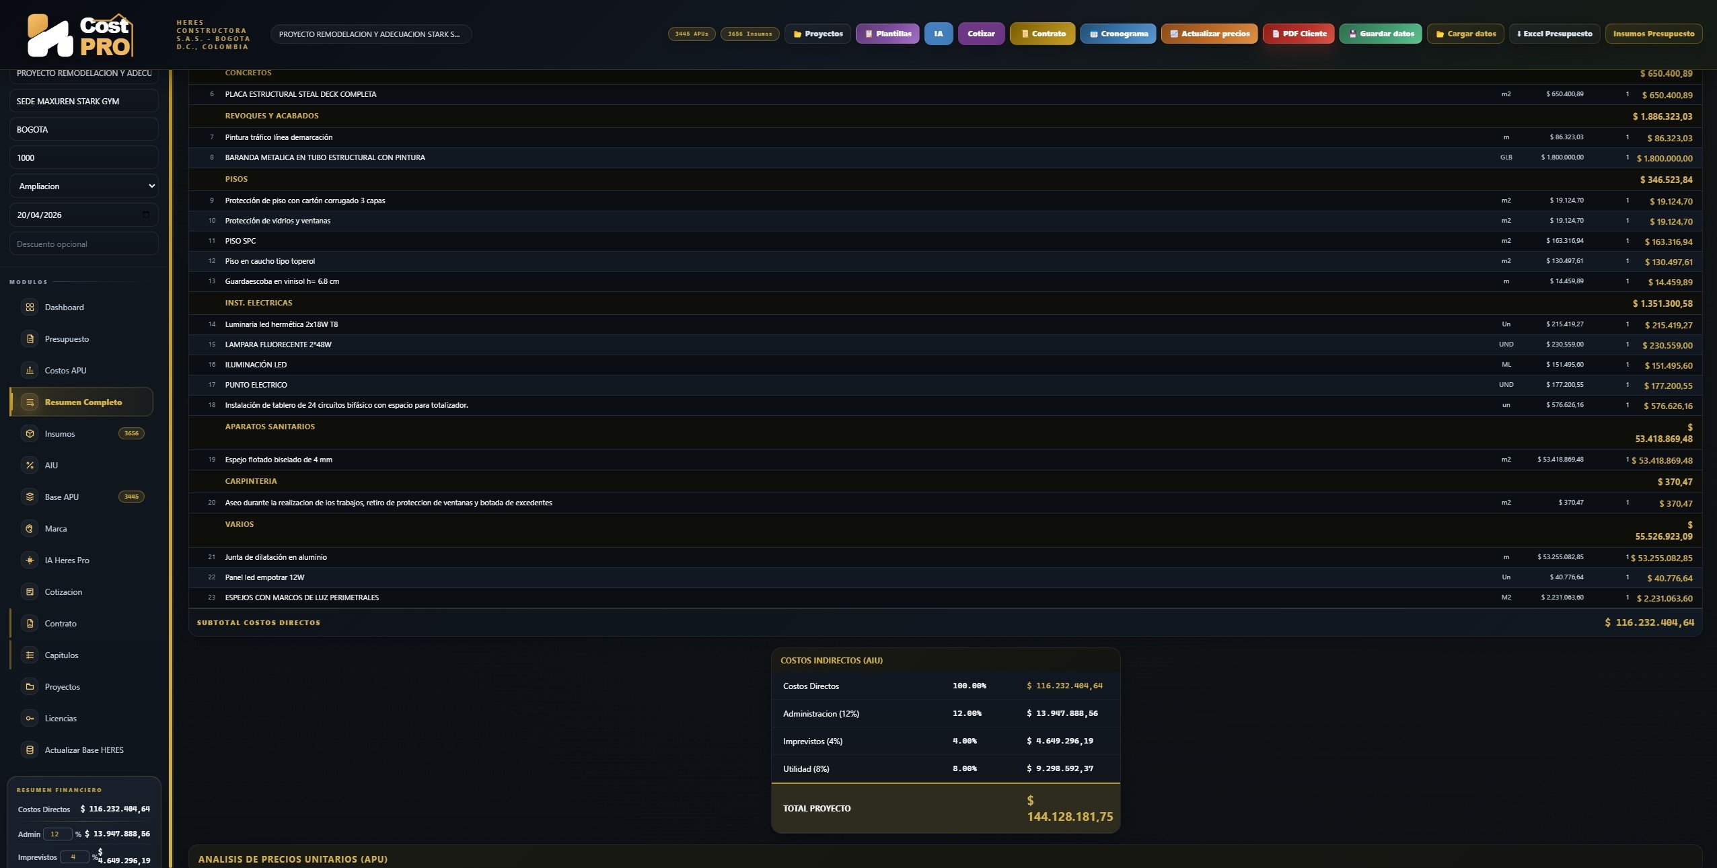1717x868 pixels.
Task: Click the Descuento opcional input field
Action: pos(84,244)
